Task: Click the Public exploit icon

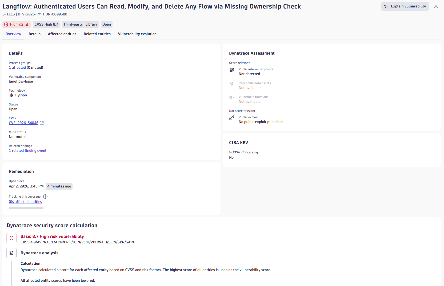Action: click(232, 118)
